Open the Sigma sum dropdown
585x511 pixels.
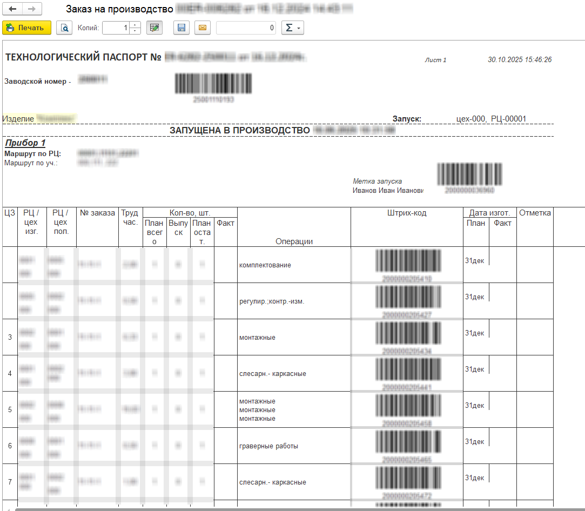pos(292,28)
